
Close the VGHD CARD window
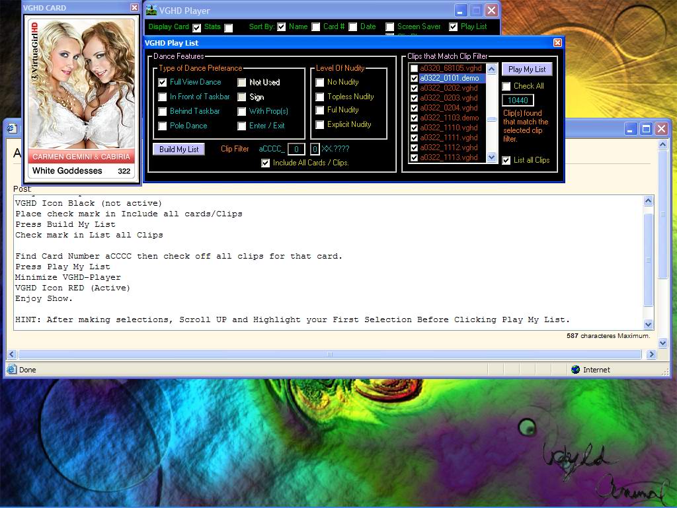click(135, 8)
